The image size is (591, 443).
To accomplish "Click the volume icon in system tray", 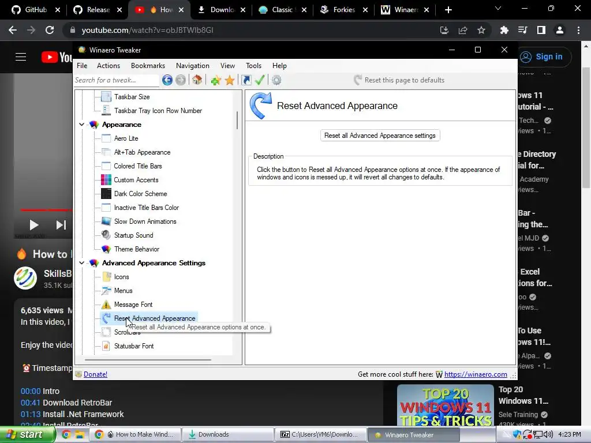I will 548,434.
